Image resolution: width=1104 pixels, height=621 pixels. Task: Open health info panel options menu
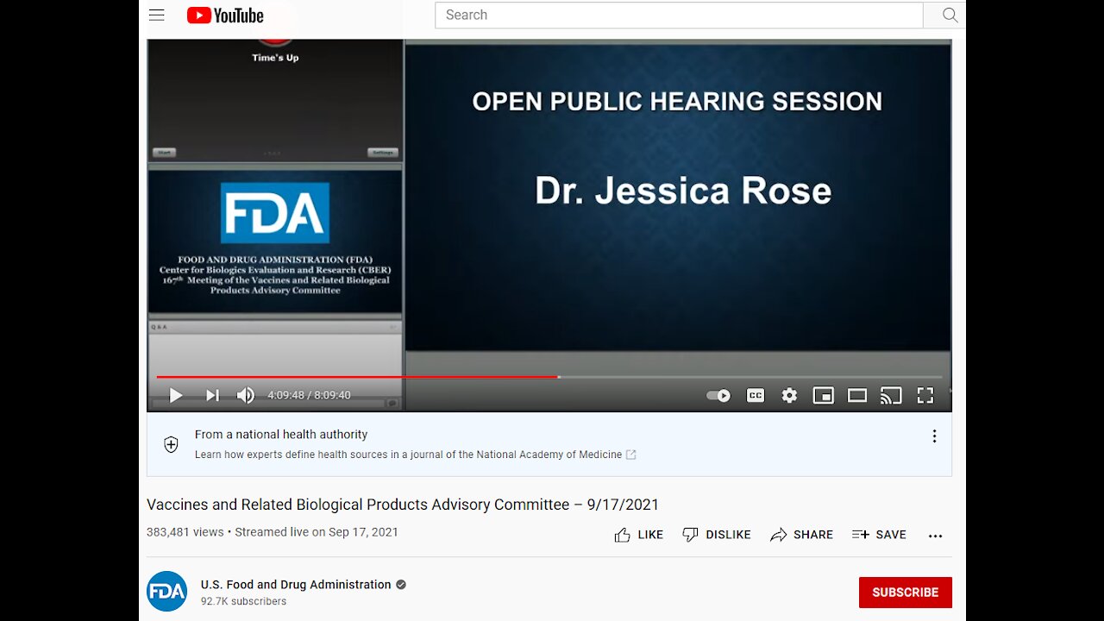pyautogui.click(x=934, y=436)
